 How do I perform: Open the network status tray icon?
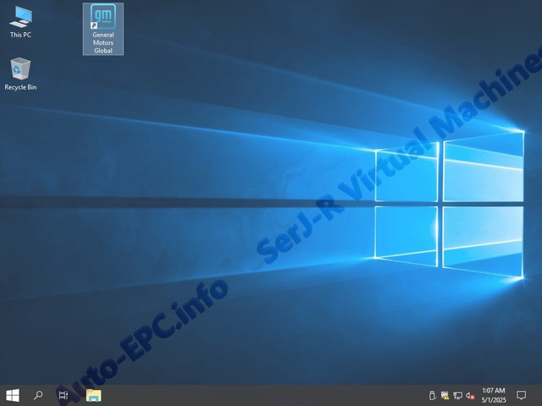[457, 395]
